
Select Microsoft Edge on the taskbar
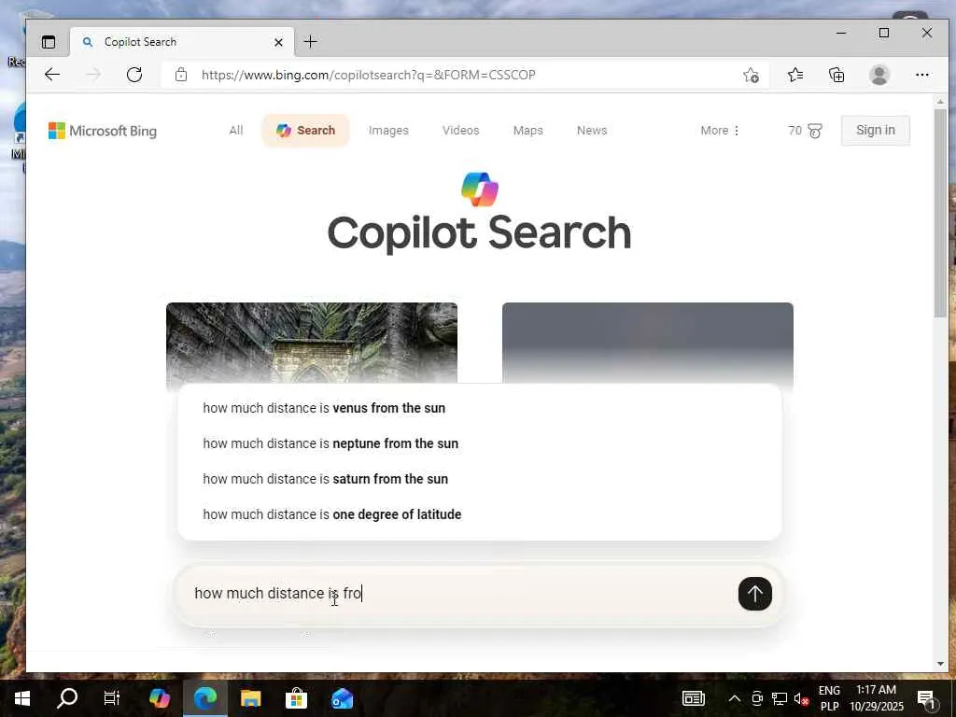(x=204, y=698)
